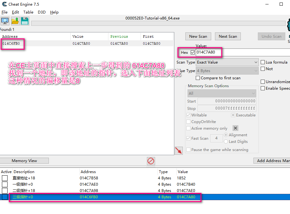Toggle the Fast Scan checkbox
Viewport: 290px width, 214px height.
(x=188, y=138)
